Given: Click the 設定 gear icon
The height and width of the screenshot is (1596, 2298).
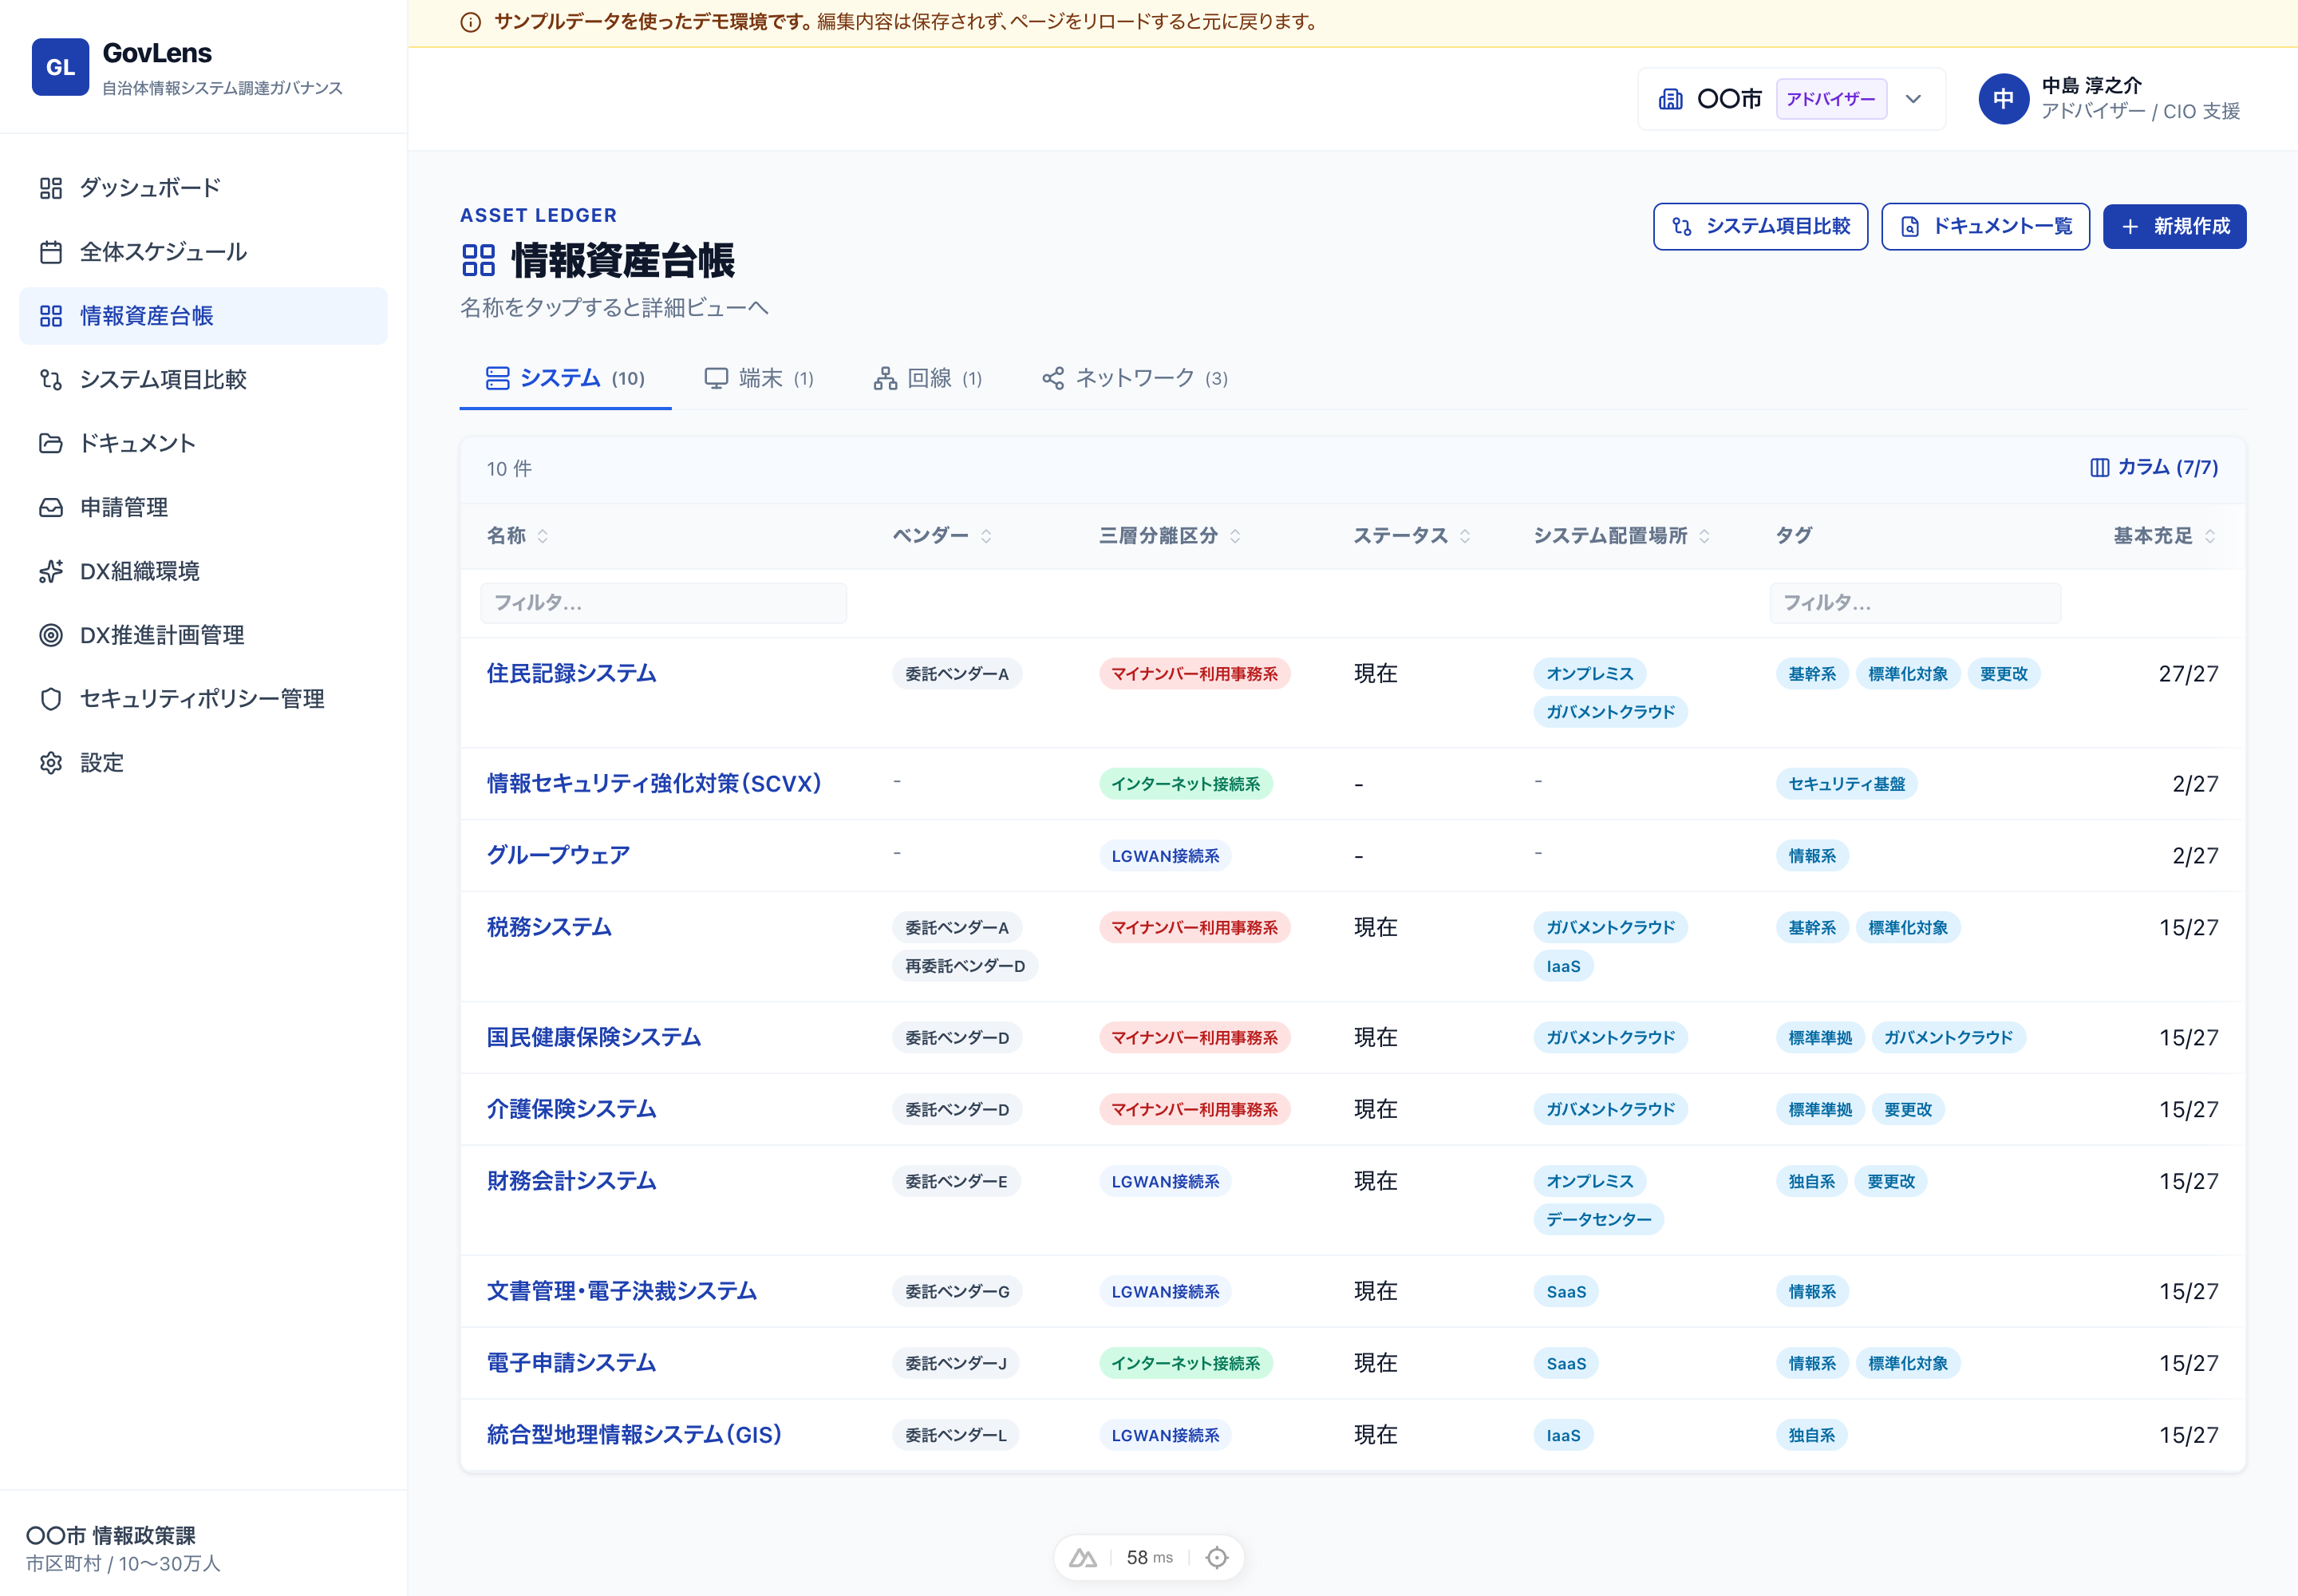Looking at the screenshot, I should (51, 763).
